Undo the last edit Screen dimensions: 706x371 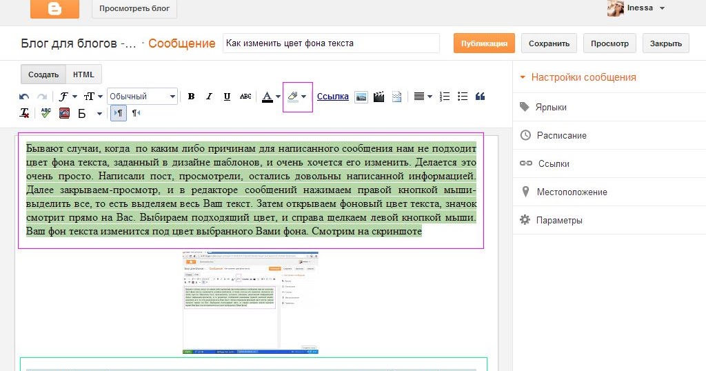point(24,97)
